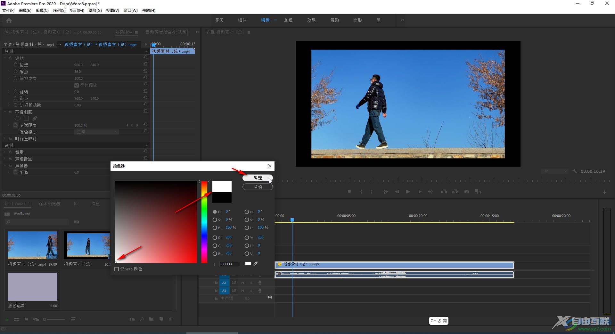The width and height of the screenshot is (615, 334).
Task: Expand the Channel Volume effect
Action: [x=5, y=159]
